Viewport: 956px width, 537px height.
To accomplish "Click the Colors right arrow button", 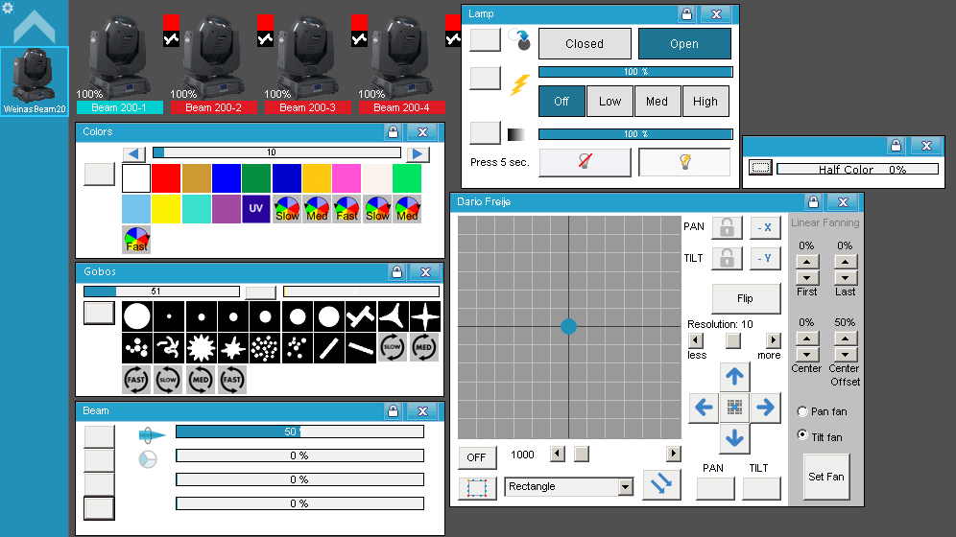I will point(418,154).
